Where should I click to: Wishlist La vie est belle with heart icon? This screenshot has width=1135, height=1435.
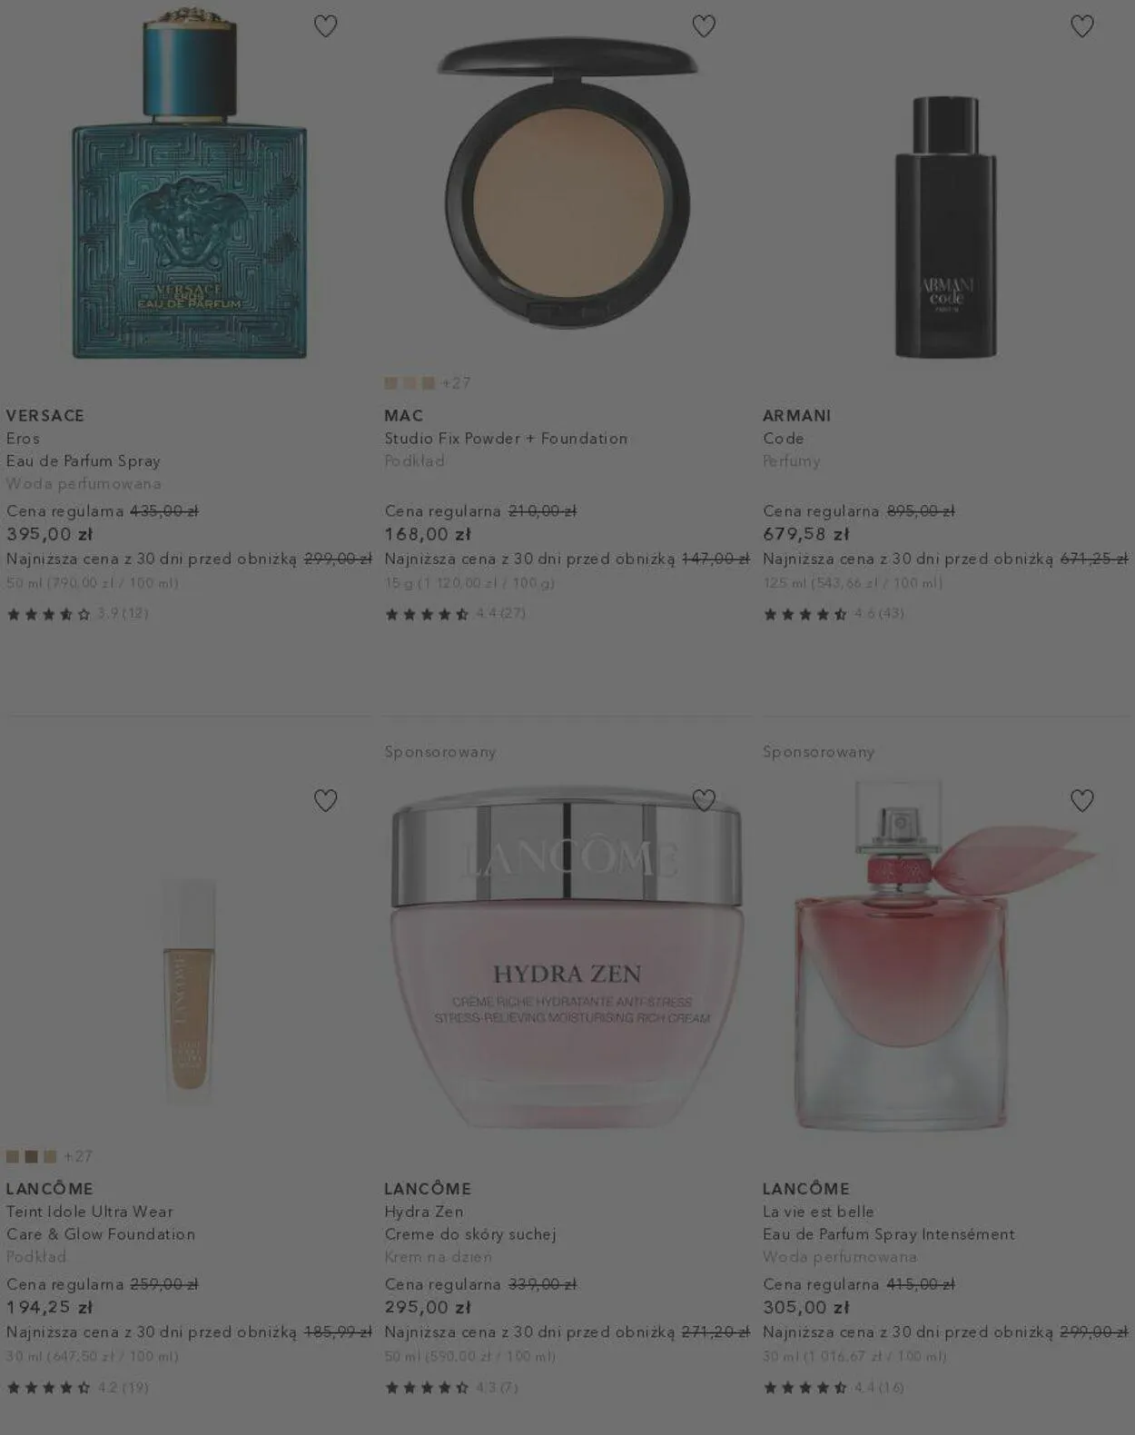(x=1081, y=800)
